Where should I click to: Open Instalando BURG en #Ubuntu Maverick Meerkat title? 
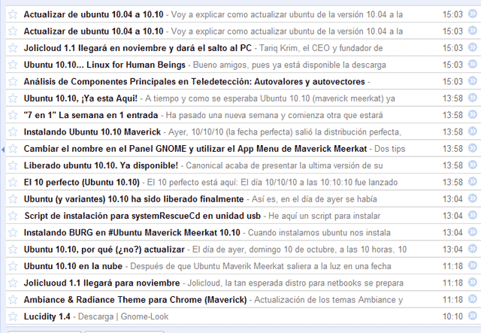pyautogui.click(x=132, y=232)
